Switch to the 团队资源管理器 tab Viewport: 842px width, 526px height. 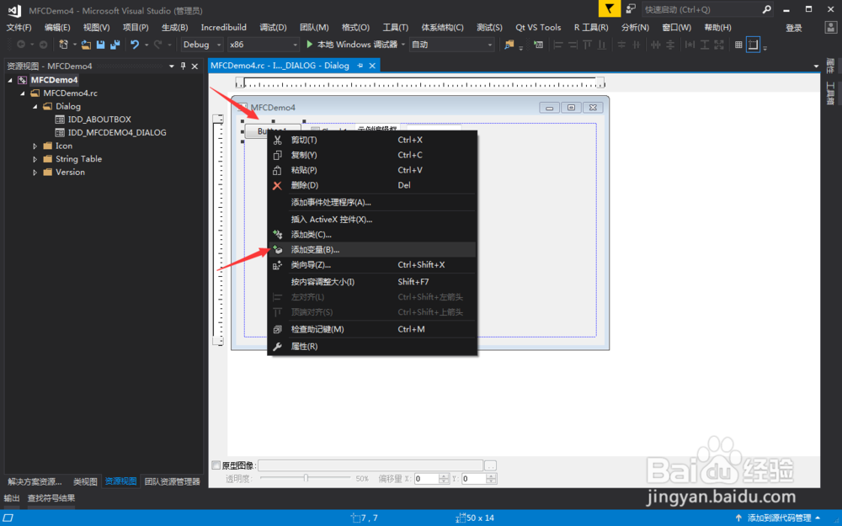coord(172,481)
